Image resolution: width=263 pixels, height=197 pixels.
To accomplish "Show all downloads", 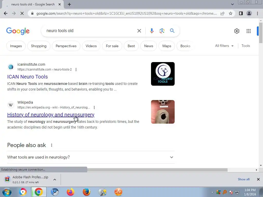I will coord(243,179).
